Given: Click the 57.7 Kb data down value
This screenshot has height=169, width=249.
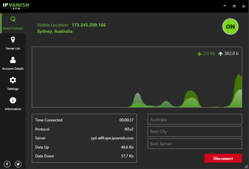Looking at the screenshot, I should pos(127,156).
